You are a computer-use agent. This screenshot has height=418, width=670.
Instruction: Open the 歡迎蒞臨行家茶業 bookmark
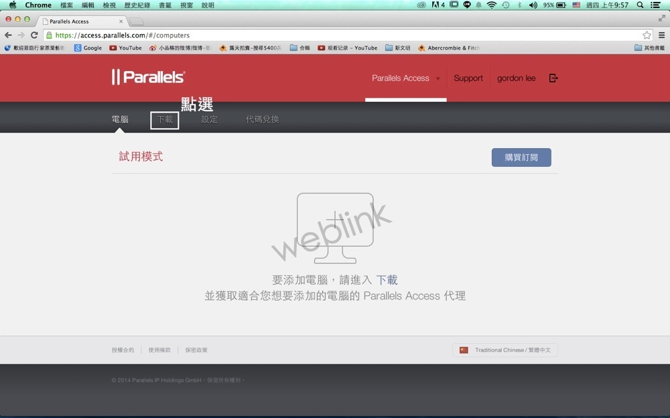point(35,48)
